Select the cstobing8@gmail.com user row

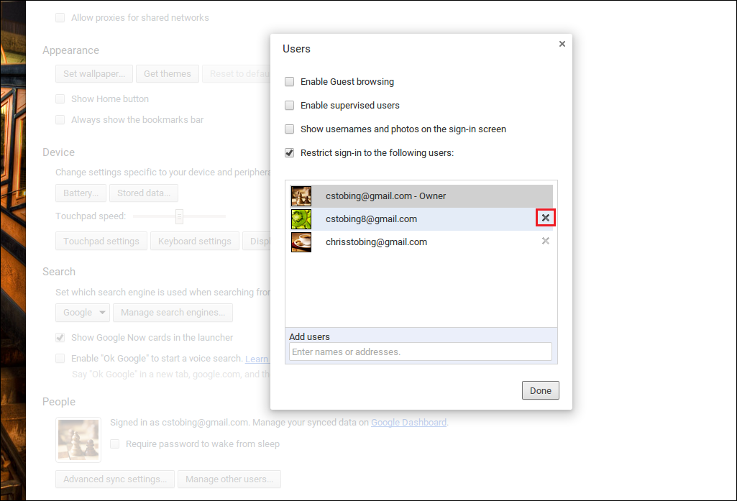pyautogui.click(x=421, y=219)
